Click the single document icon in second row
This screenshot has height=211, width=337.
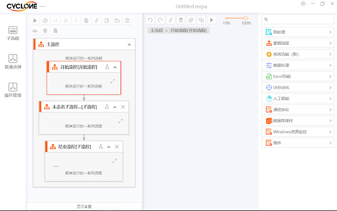tap(55, 31)
